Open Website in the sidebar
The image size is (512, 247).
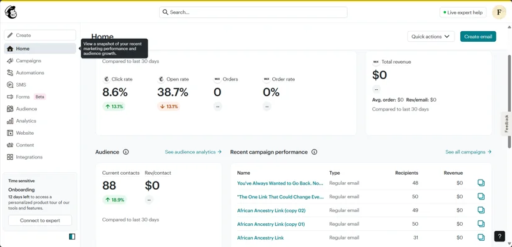(x=40, y=133)
